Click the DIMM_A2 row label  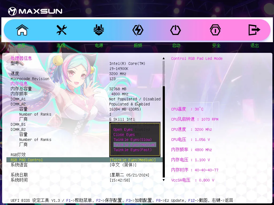point(18,104)
